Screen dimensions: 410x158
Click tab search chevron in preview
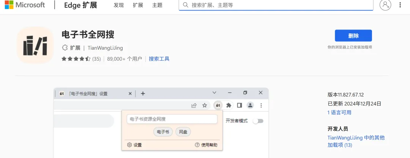point(214,93)
